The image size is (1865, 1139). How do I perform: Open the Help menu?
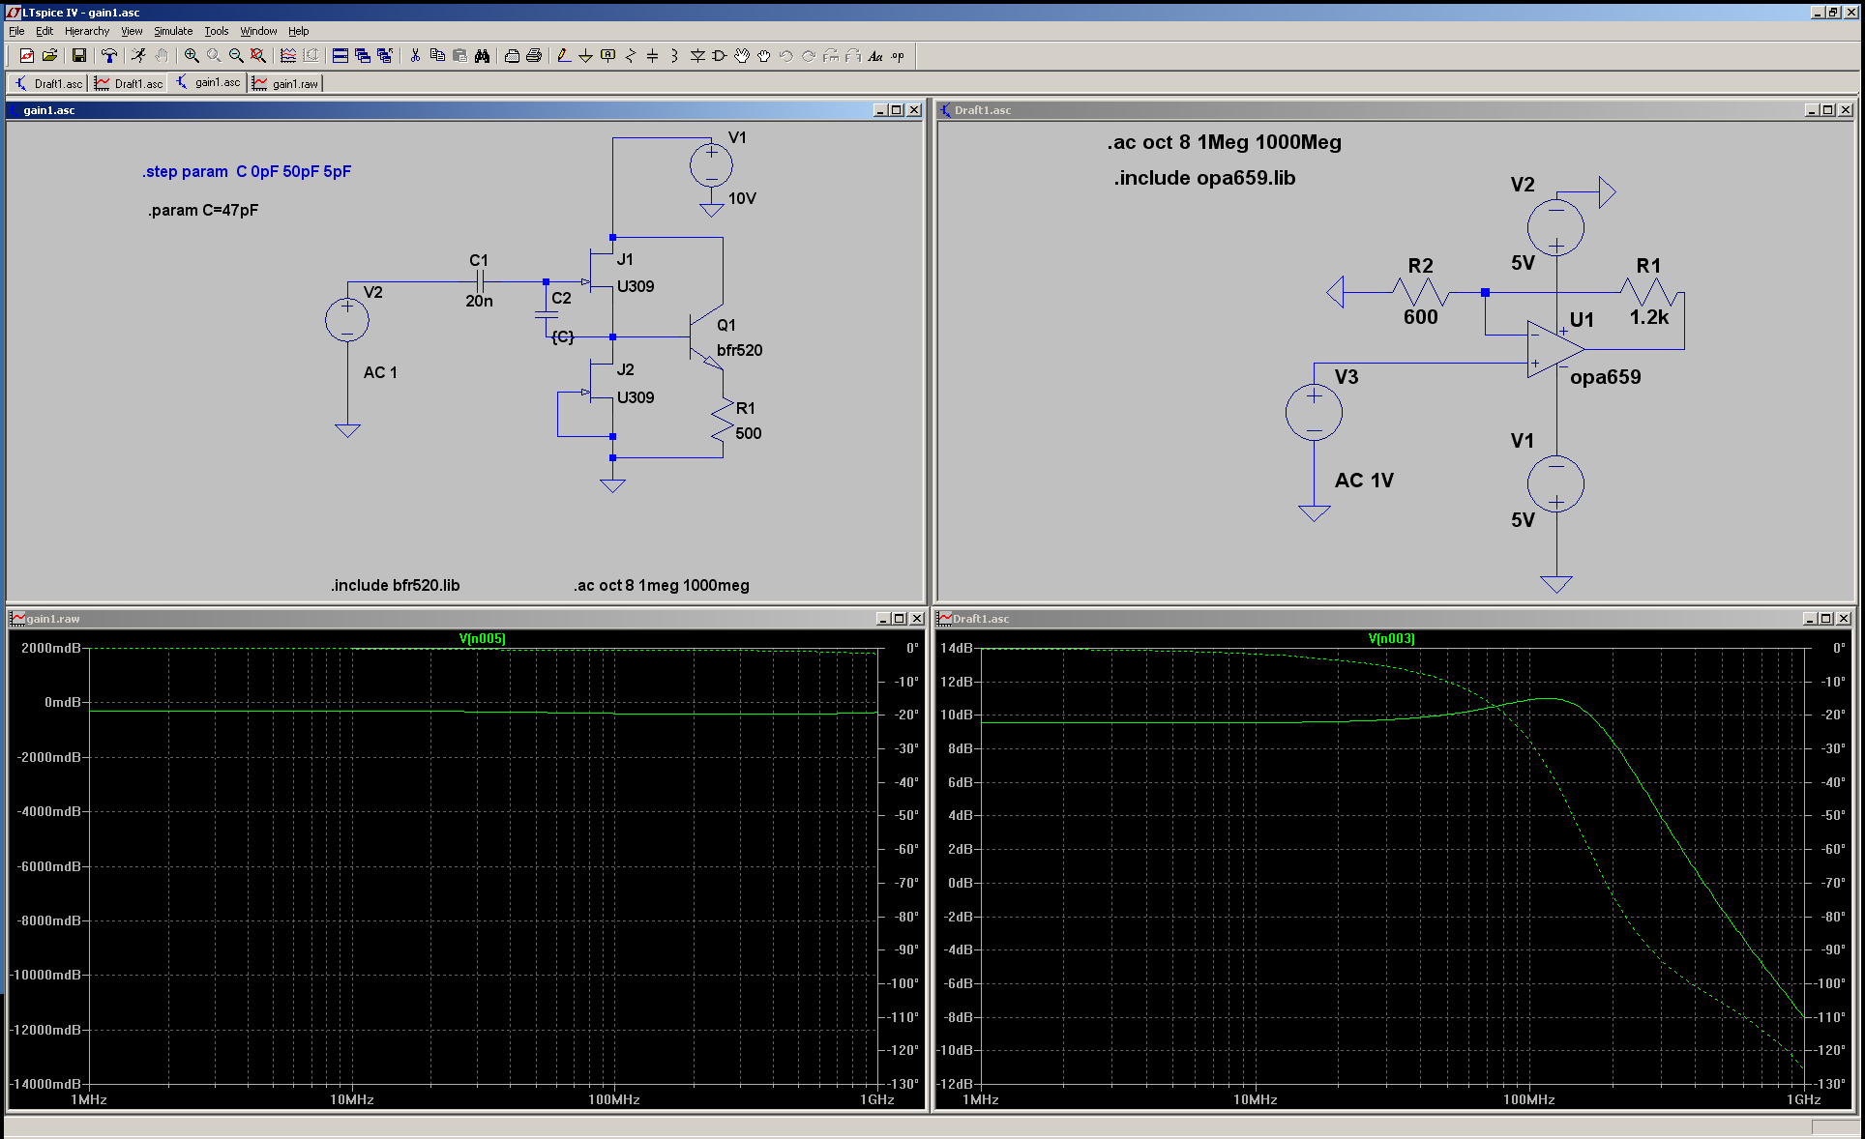(299, 31)
